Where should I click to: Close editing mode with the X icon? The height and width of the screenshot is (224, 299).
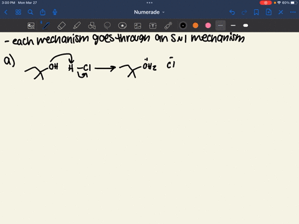click(x=281, y=12)
